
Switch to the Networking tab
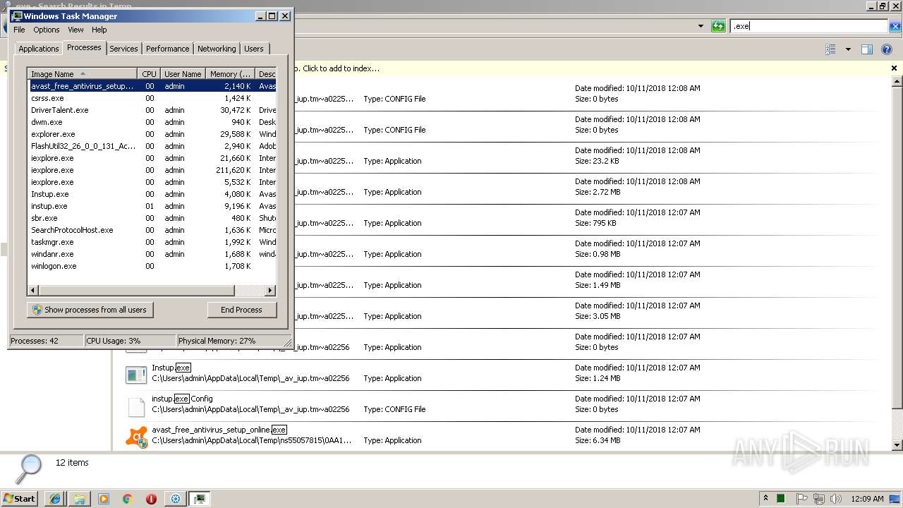pos(217,49)
